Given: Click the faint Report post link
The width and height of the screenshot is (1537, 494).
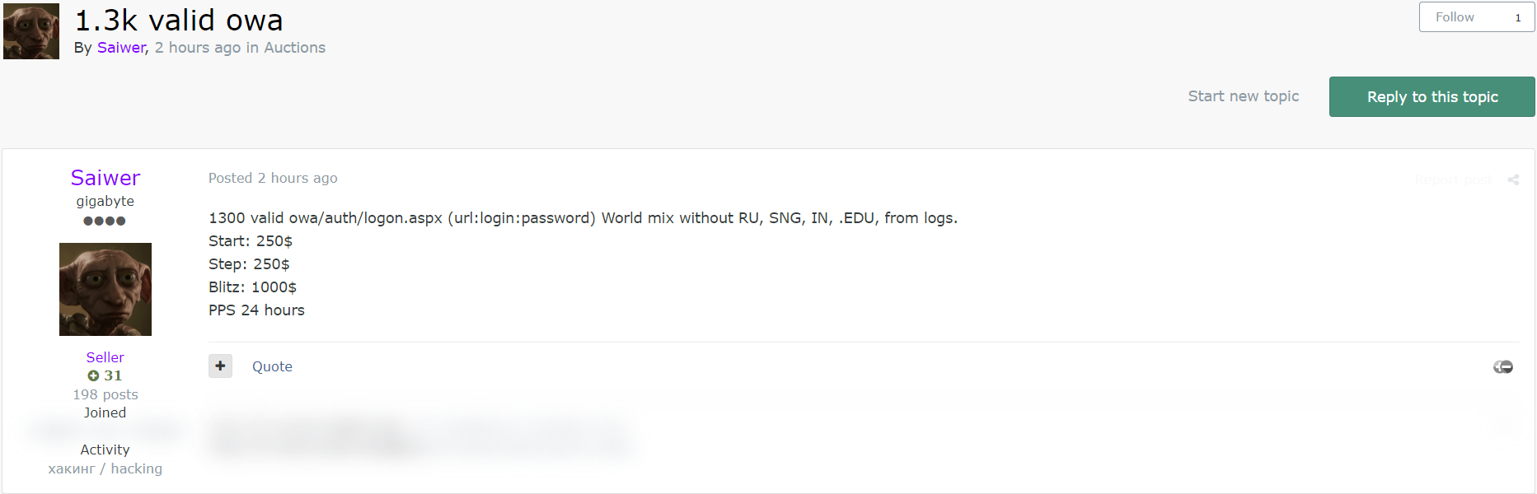Looking at the screenshot, I should pyautogui.click(x=1453, y=179).
